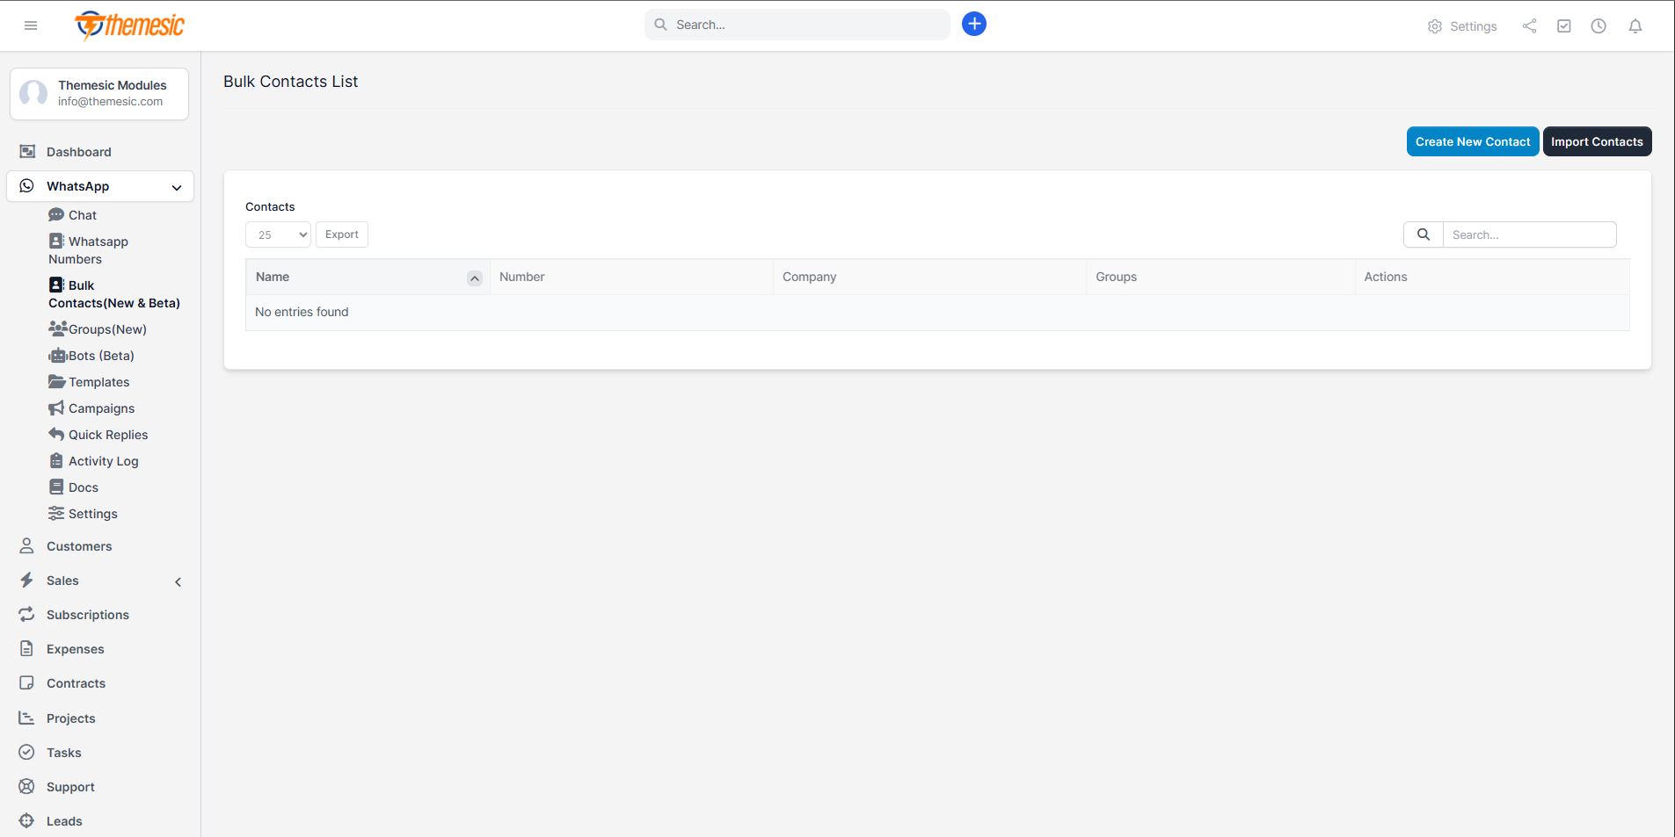Screen dimensions: 1675x837
Task: Go to Dashboard
Action: coord(78,152)
